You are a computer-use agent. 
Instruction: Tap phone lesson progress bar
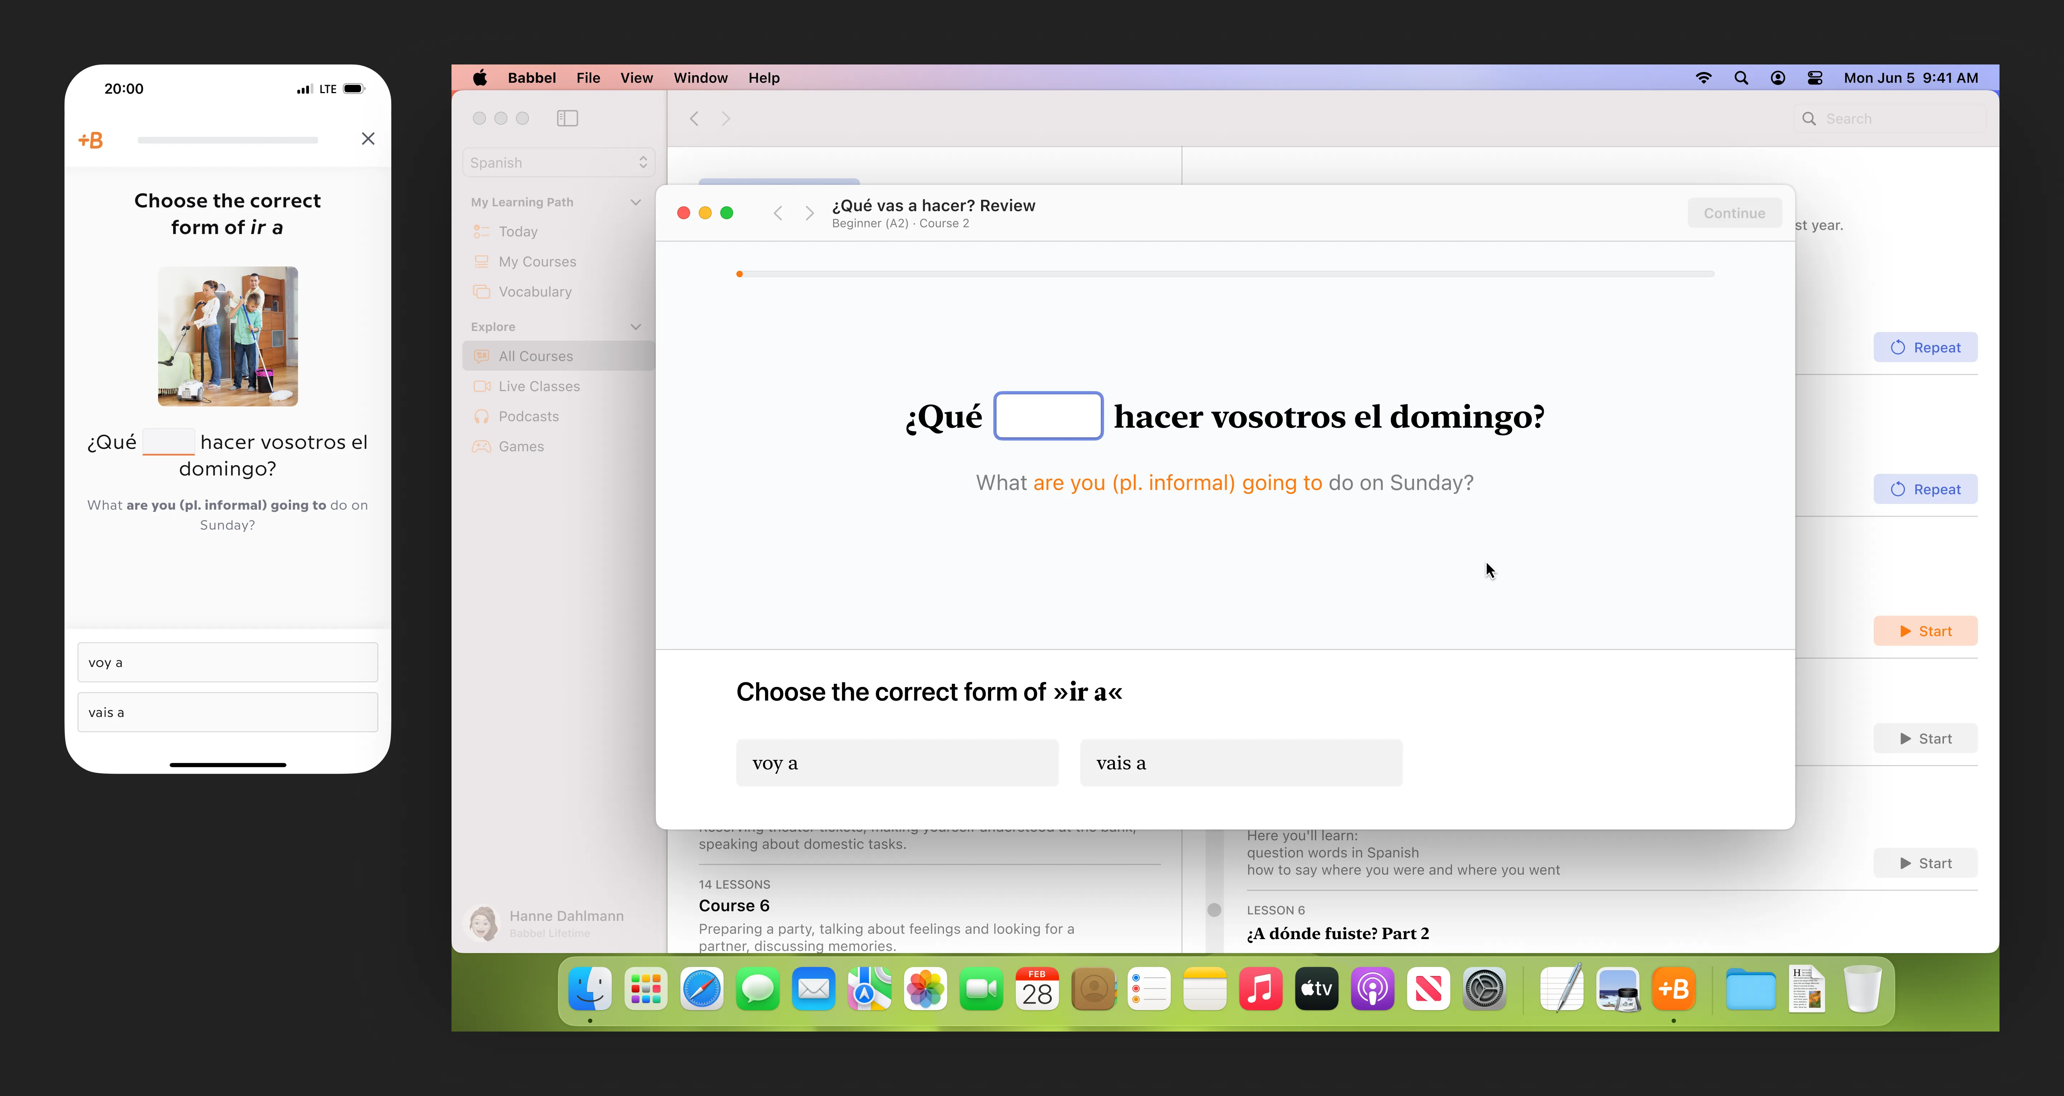tap(228, 140)
